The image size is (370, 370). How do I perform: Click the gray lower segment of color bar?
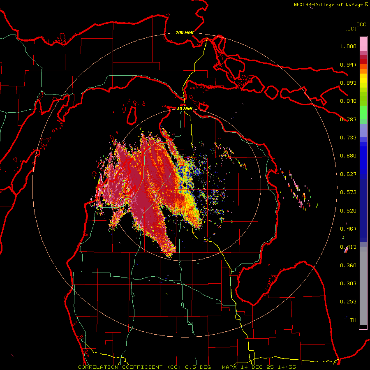(363, 286)
